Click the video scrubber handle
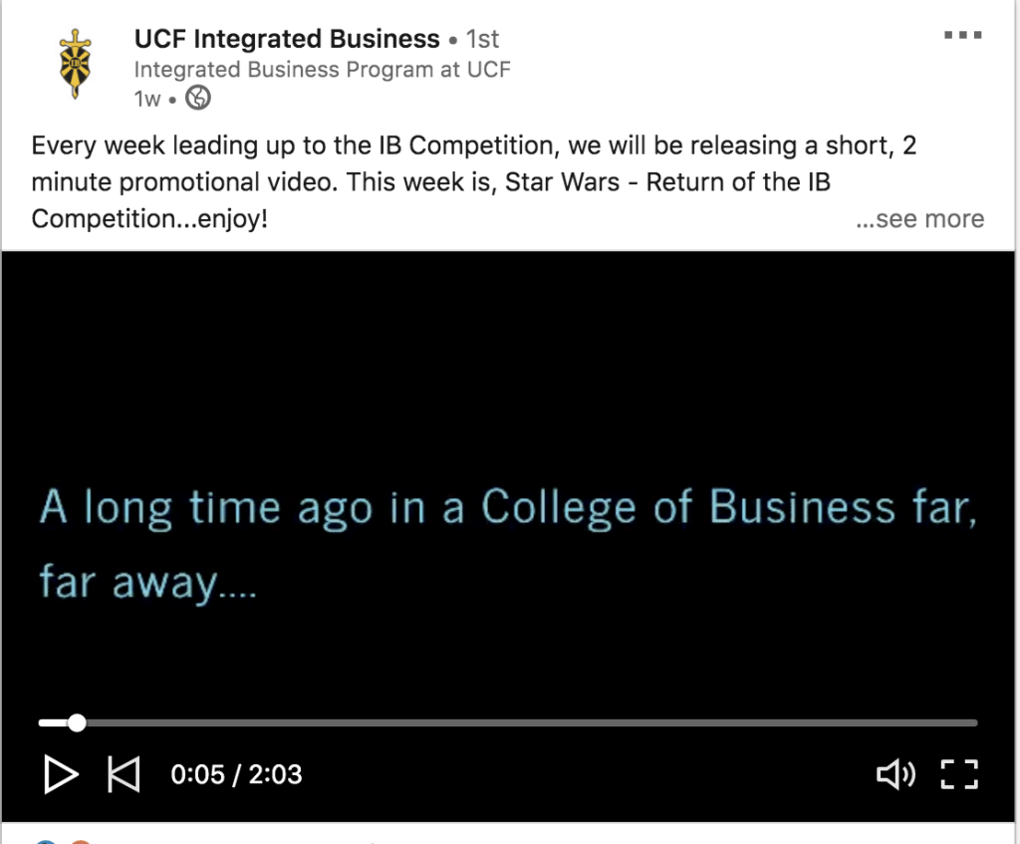Viewport: 1020px width, 844px height. (77, 722)
